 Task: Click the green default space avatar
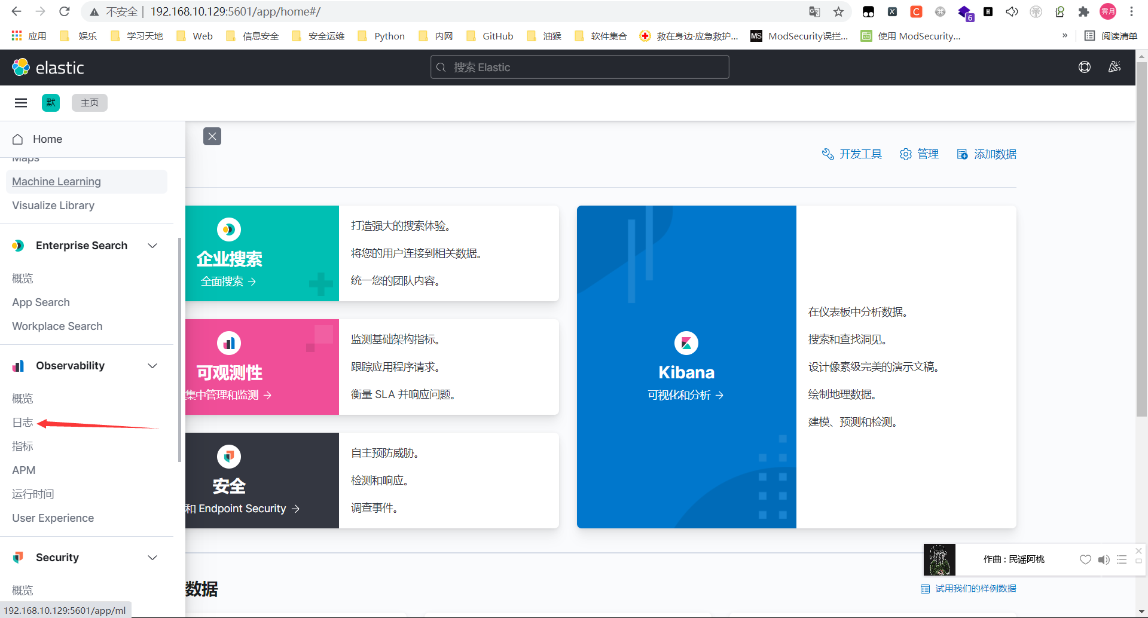point(51,103)
